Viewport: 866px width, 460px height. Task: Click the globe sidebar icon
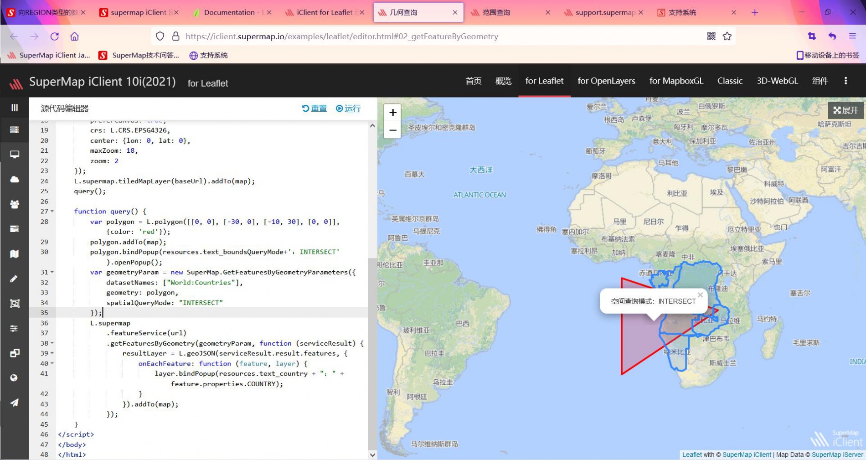pyautogui.click(x=15, y=378)
